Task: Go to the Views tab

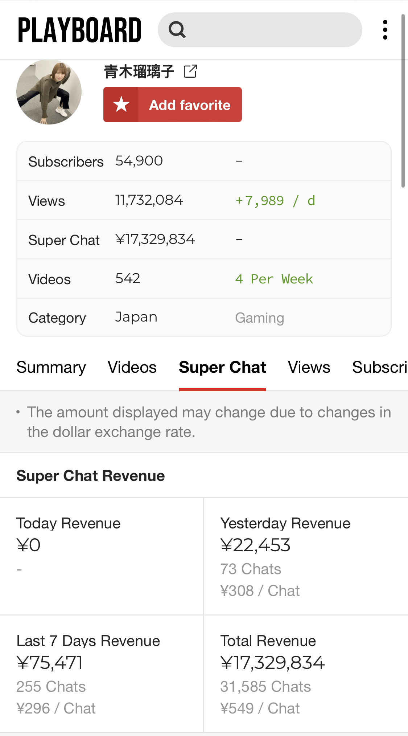Action: coord(309,367)
